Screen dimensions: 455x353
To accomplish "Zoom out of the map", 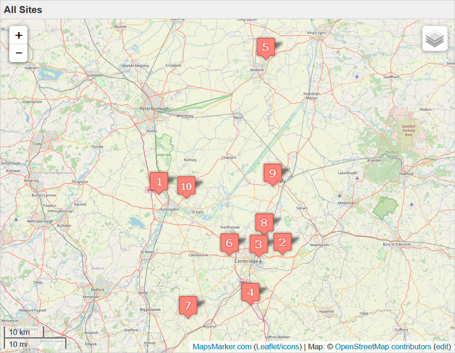I will (19, 53).
